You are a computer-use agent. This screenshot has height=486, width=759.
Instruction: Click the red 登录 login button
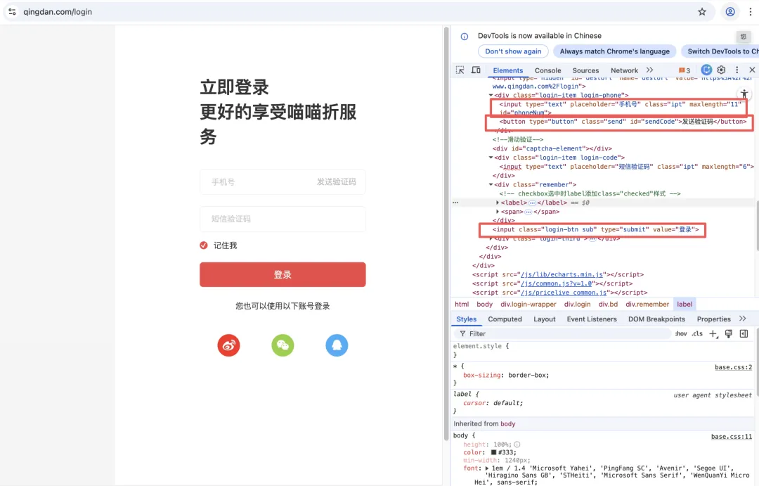coord(283,275)
